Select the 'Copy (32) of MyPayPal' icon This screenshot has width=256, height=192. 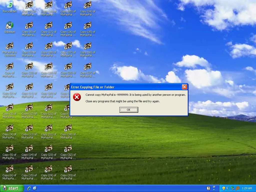pyautogui.click(x=68, y=152)
